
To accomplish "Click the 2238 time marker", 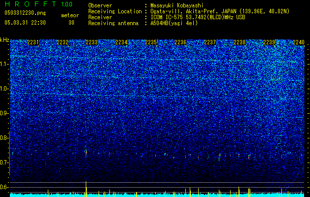I will 240,42.
